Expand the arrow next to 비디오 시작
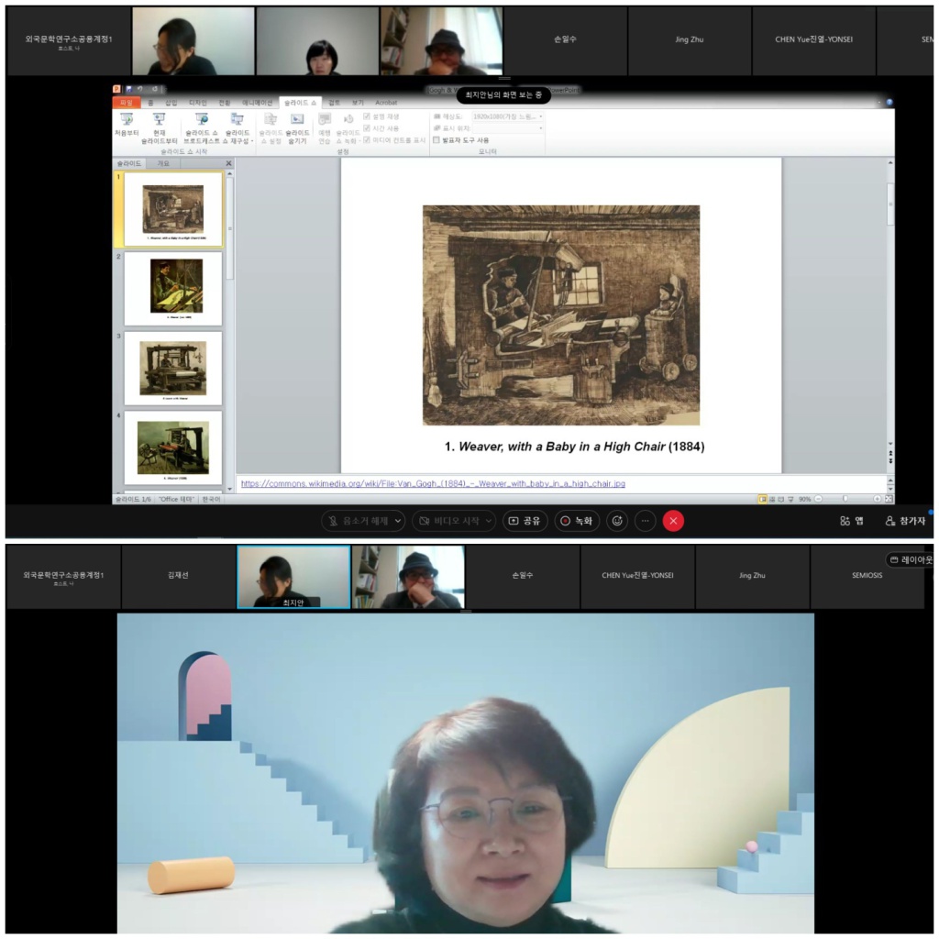Screen dimensions: 939x939 pyautogui.click(x=489, y=521)
